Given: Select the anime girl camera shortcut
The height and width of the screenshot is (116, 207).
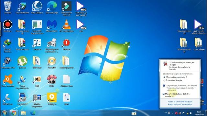Looking at the screenshot, I should (52, 81).
